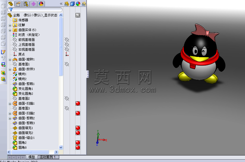Open the FeatureManager design tree tab
This screenshot has height=162, width=245.
point(11,4)
